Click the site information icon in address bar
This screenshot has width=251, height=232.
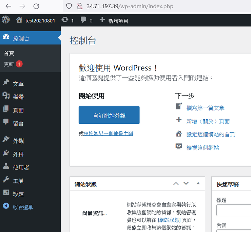[80, 6]
